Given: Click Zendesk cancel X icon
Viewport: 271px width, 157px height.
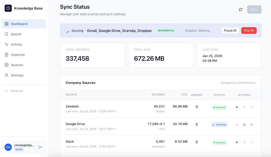Looking at the screenshot, I should [x=252, y=107].
